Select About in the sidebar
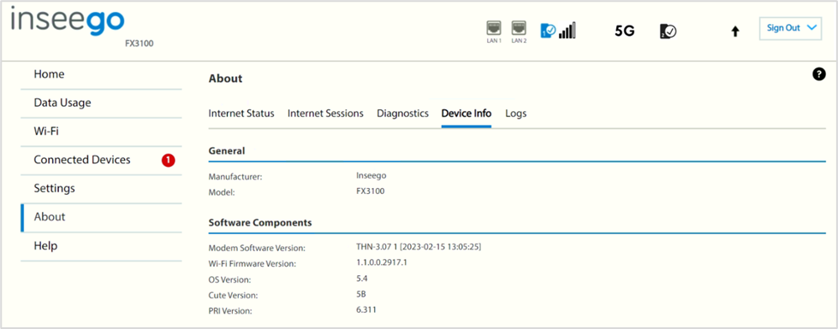 101,217
